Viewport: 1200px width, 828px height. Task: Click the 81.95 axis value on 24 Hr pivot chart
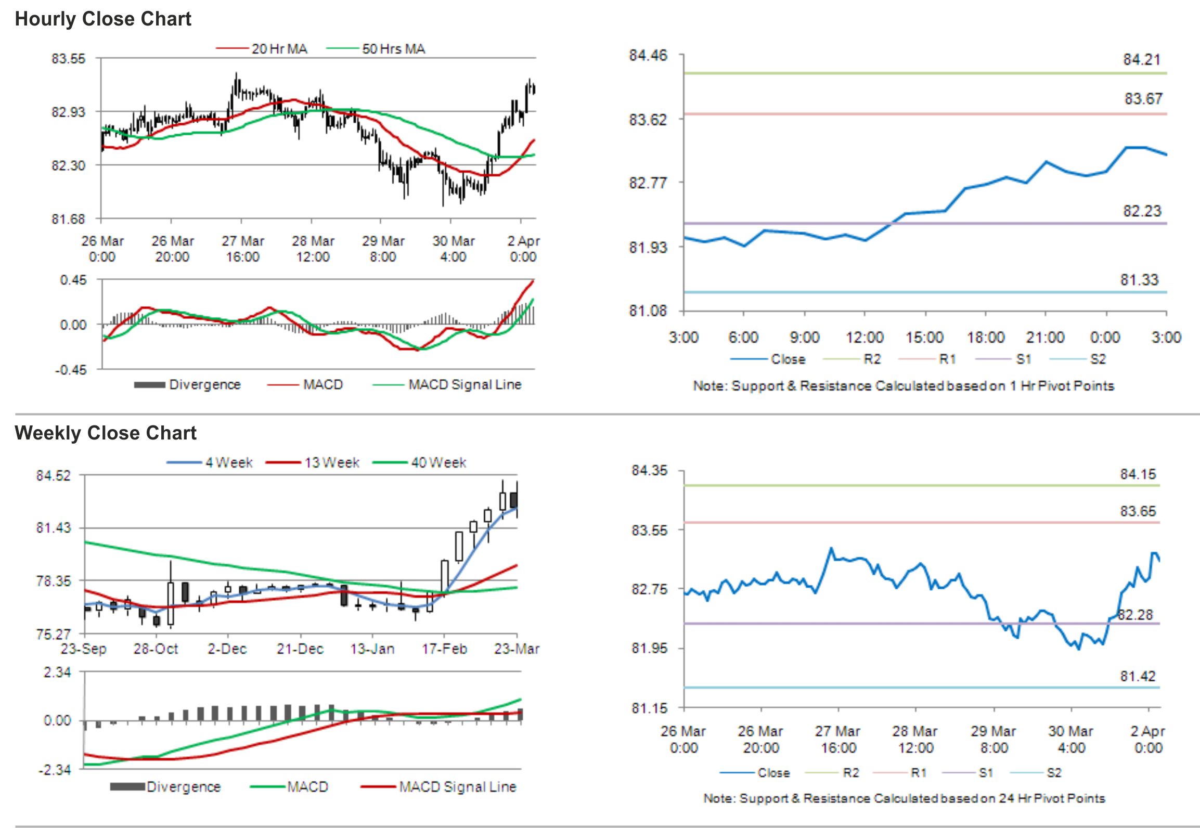pyautogui.click(x=649, y=648)
